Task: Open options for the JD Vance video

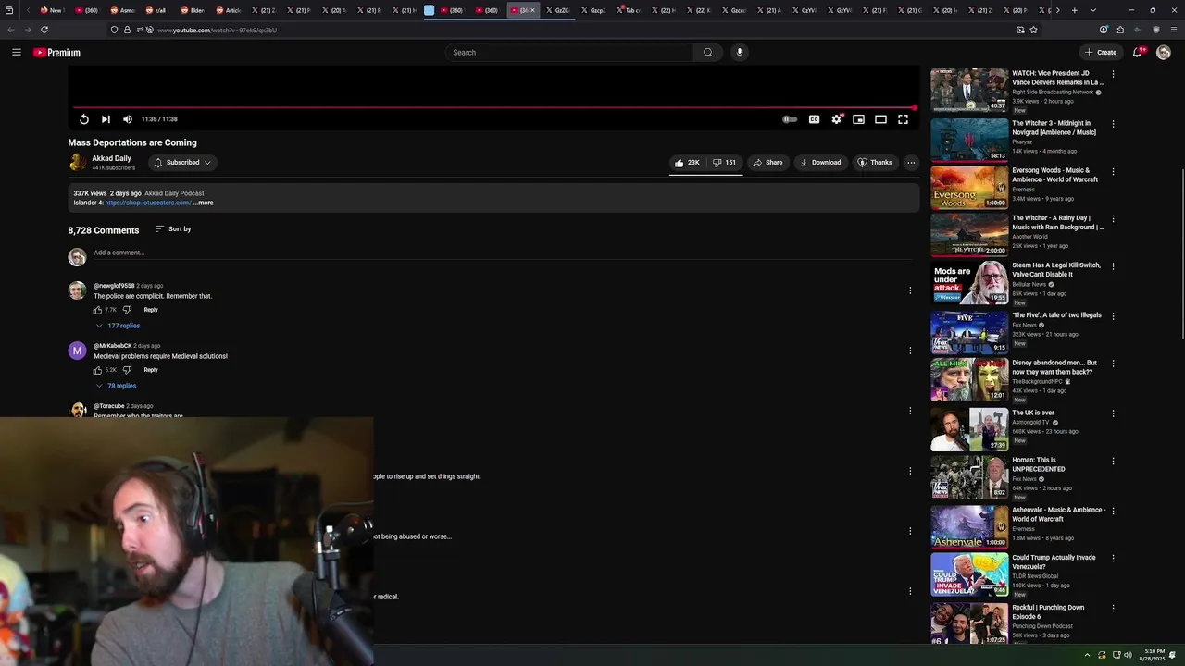Action: 1113,74
